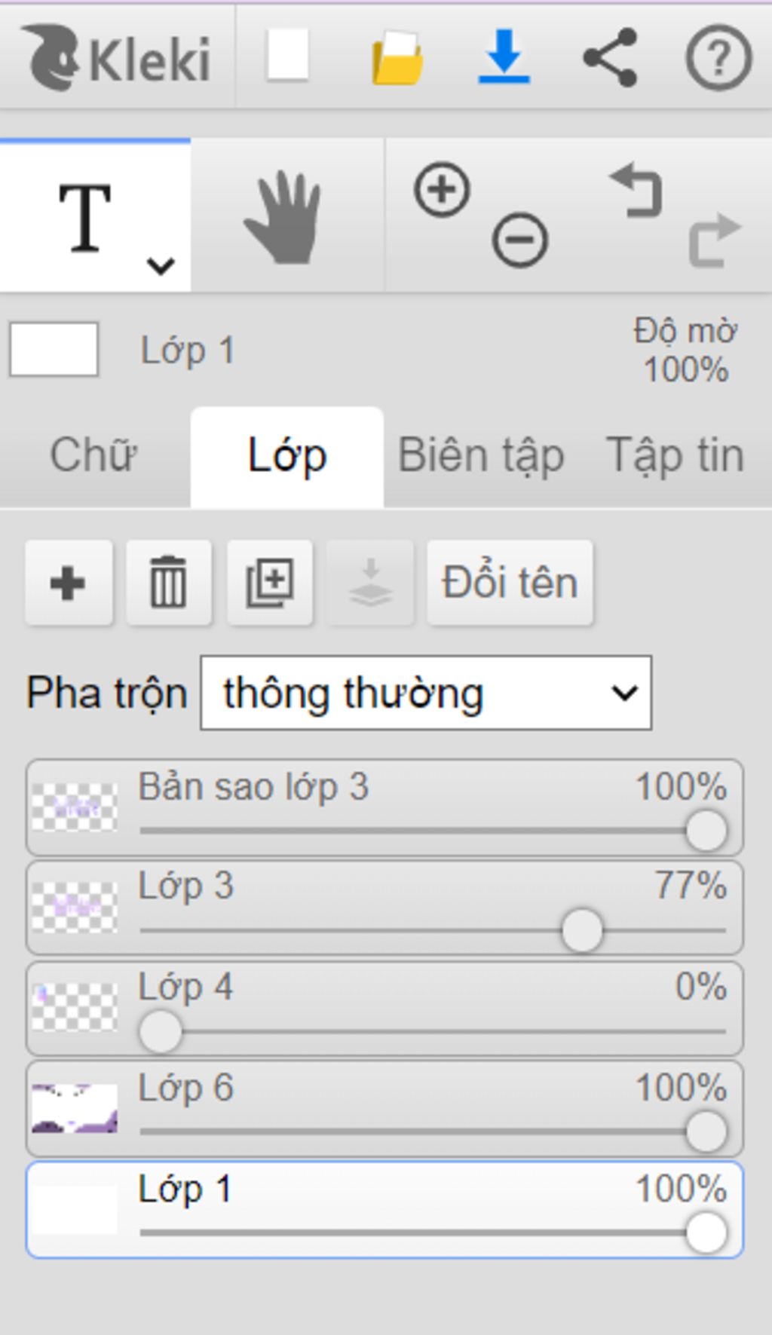This screenshot has width=772, height=1335.
Task: Switch to the Tập tin tab
Action: click(675, 455)
